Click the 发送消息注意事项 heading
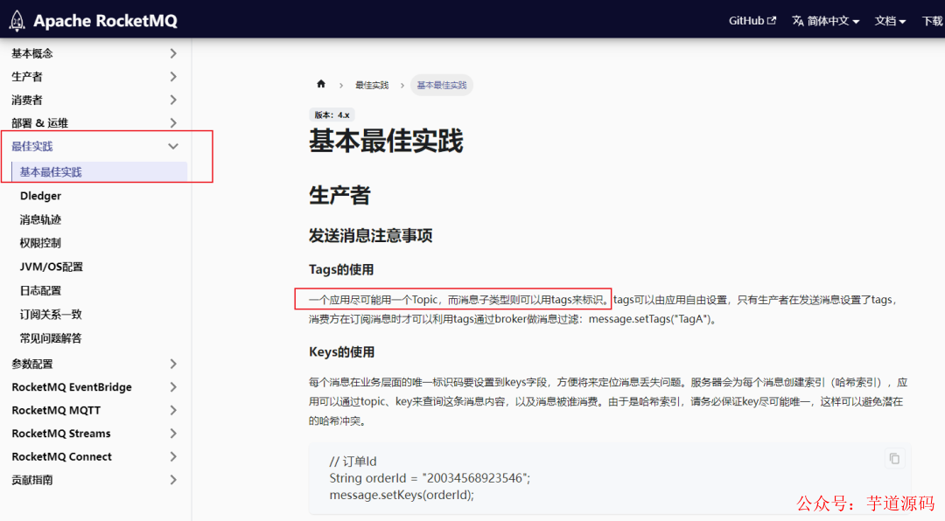945x521 pixels. coord(371,235)
